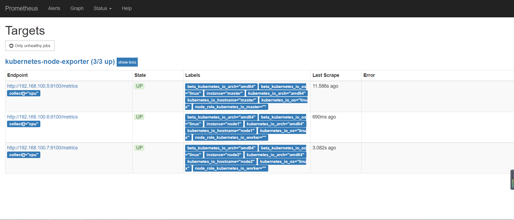The image size is (514, 220).
Task: Click the 690ms ago last scrape value
Action: [324, 117]
